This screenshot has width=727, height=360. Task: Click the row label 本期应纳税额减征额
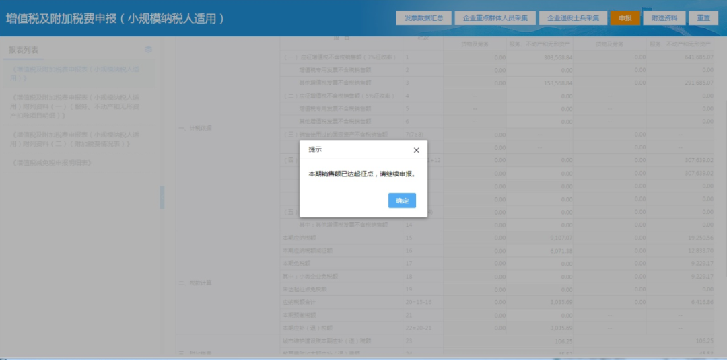[308, 251]
